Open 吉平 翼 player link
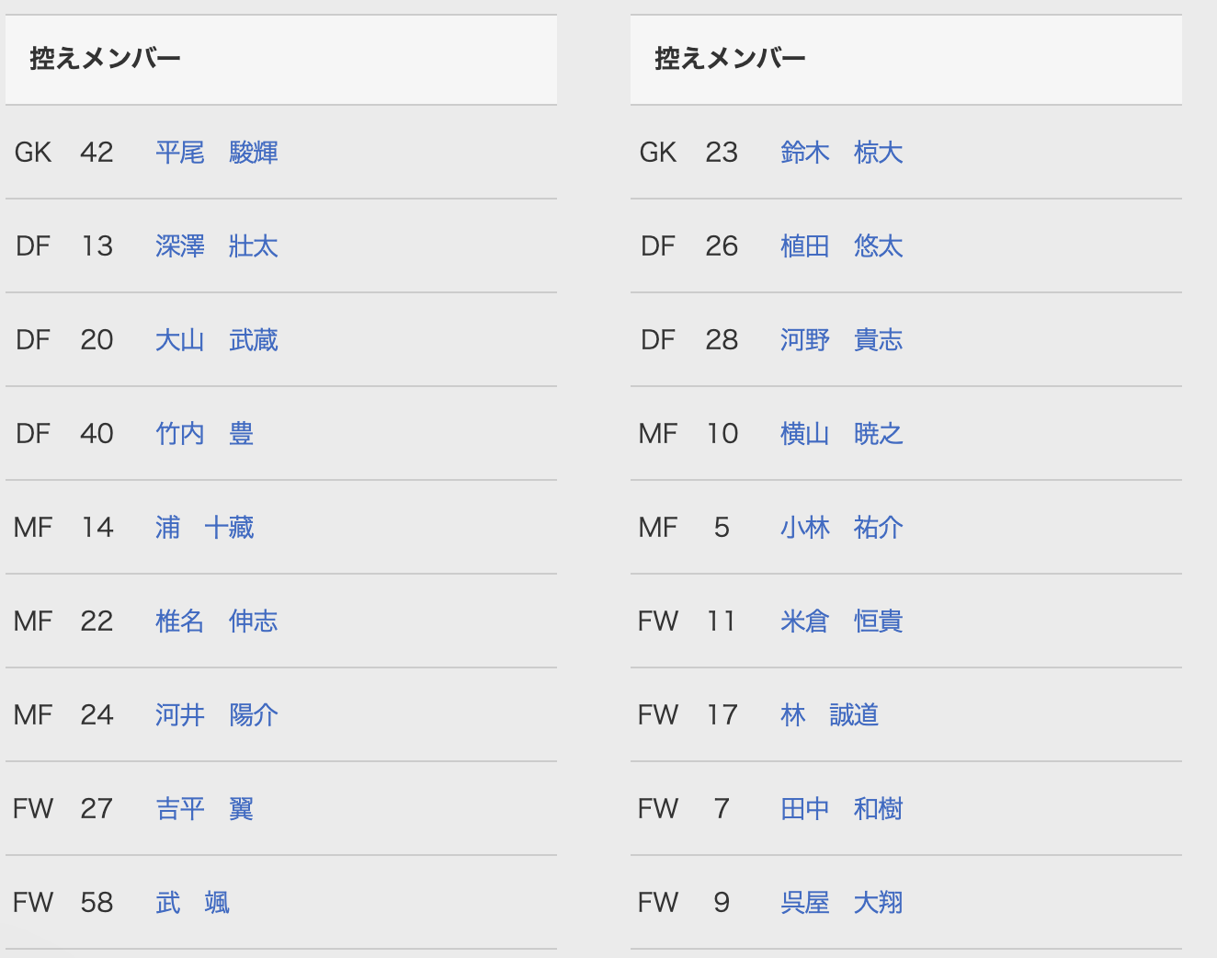1217x958 pixels. click(204, 809)
